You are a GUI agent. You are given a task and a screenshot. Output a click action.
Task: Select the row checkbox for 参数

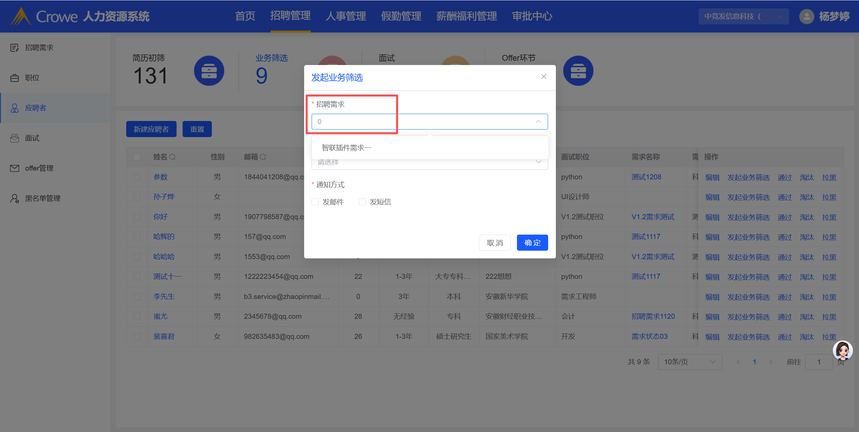pos(137,177)
